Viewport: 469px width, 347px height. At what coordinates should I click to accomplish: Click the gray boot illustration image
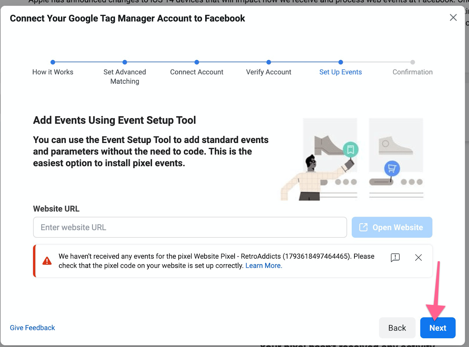328,145
